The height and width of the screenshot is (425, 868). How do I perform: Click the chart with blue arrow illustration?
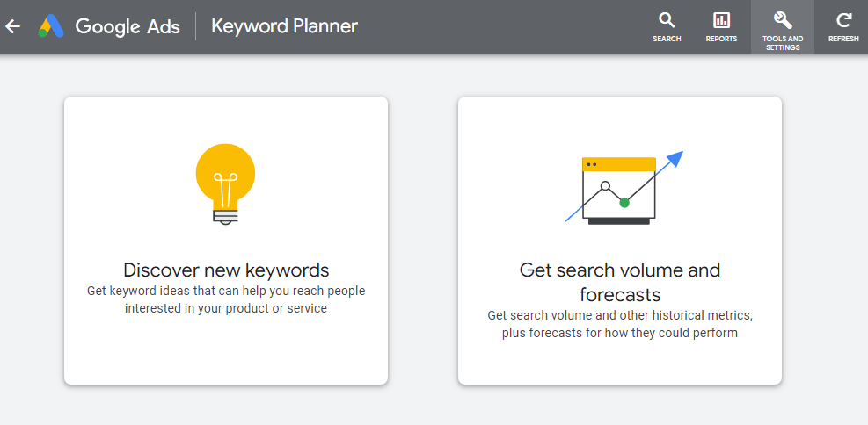point(624,187)
